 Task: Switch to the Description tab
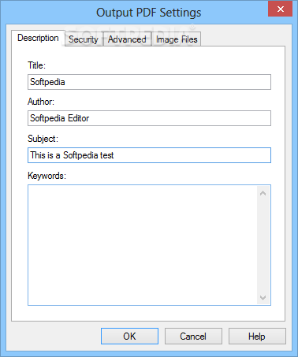tap(38, 39)
